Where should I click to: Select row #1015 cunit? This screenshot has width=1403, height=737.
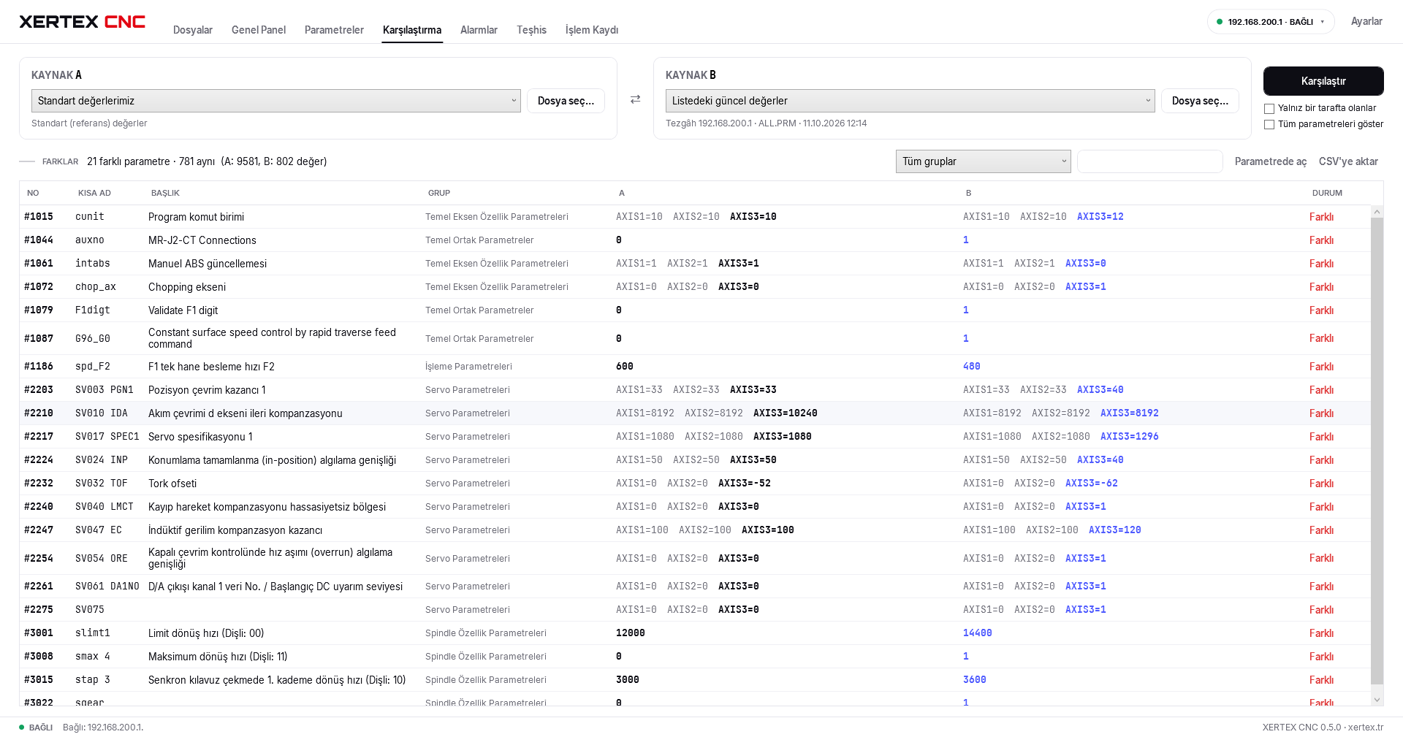[695, 217]
